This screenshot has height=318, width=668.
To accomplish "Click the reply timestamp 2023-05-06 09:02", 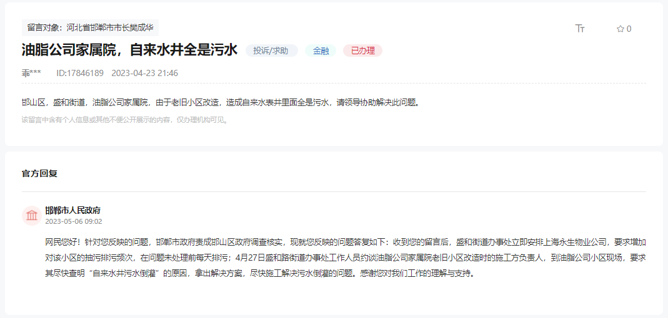I will (74, 221).
